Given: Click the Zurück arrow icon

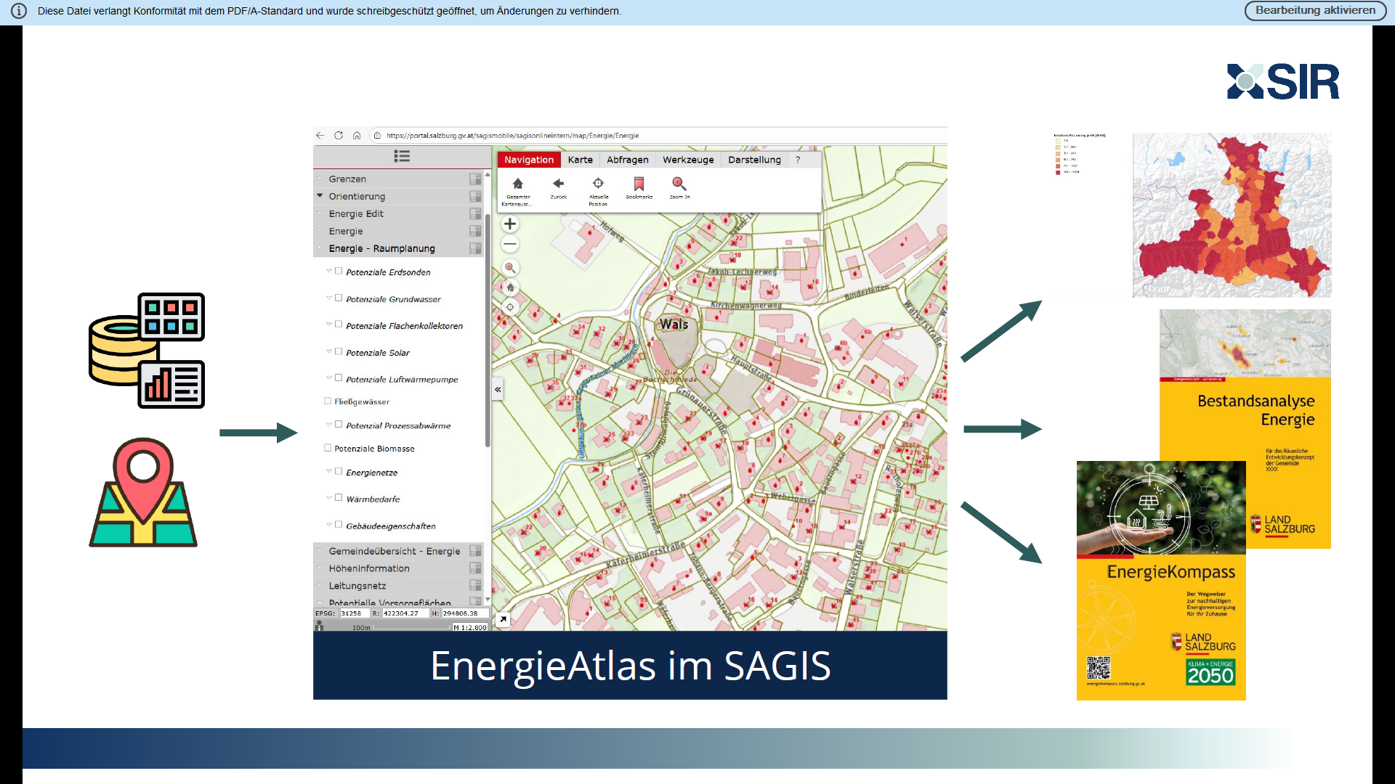Looking at the screenshot, I should 558,184.
